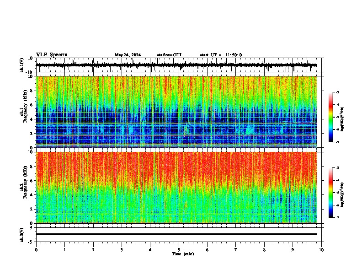362x280 pixels.
Task: Click inside the ch.2 spectrogram panel
Action: pos(176,188)
